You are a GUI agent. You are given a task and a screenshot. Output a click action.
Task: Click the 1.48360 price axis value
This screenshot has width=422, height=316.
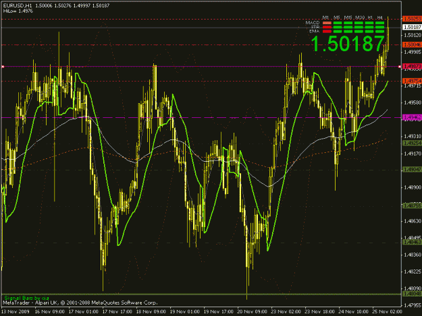click(x=413, y=255)
